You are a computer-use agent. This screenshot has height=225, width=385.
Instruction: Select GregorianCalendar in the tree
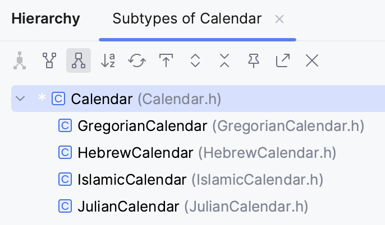click(x=142, y=126)
